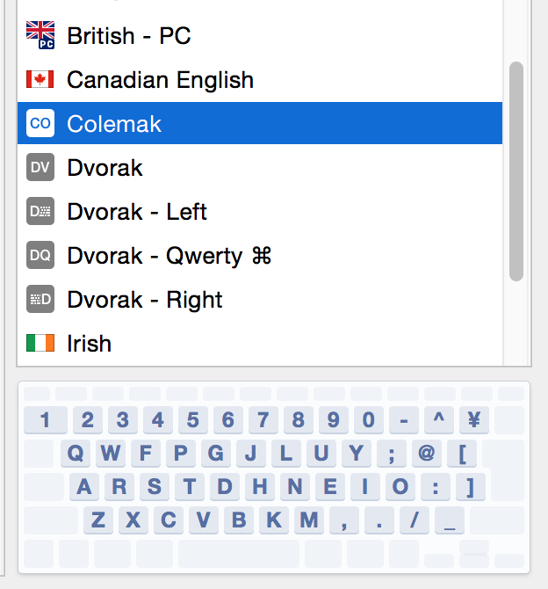Viewport: 548px width, 589px height.
Task: Select the Dvorak layout entry
Action: [105, 168]
